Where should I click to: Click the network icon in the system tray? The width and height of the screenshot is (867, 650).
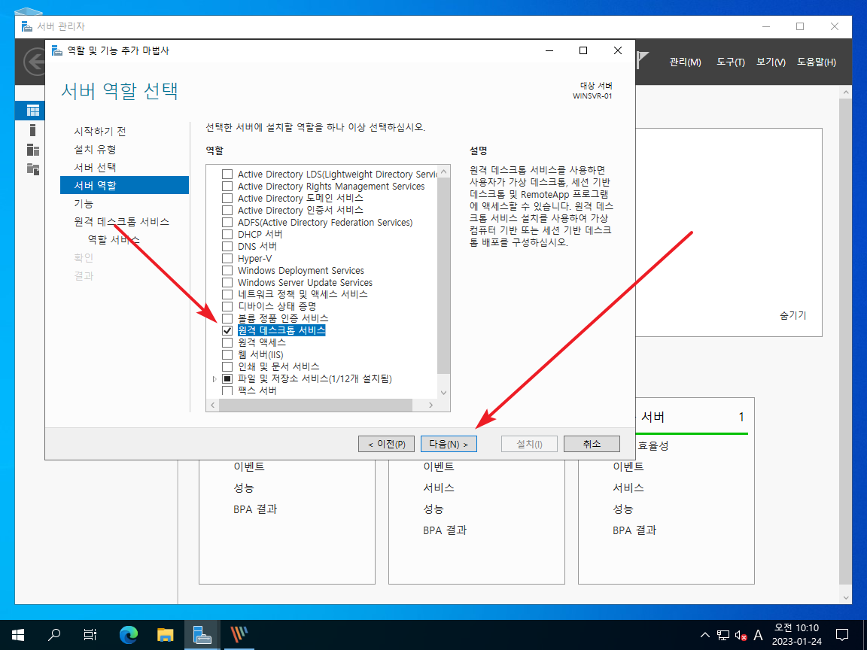[723, 634]
